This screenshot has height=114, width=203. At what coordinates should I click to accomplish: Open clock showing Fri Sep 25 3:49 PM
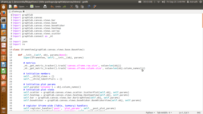pyautogui.click(x=176, y=2)
